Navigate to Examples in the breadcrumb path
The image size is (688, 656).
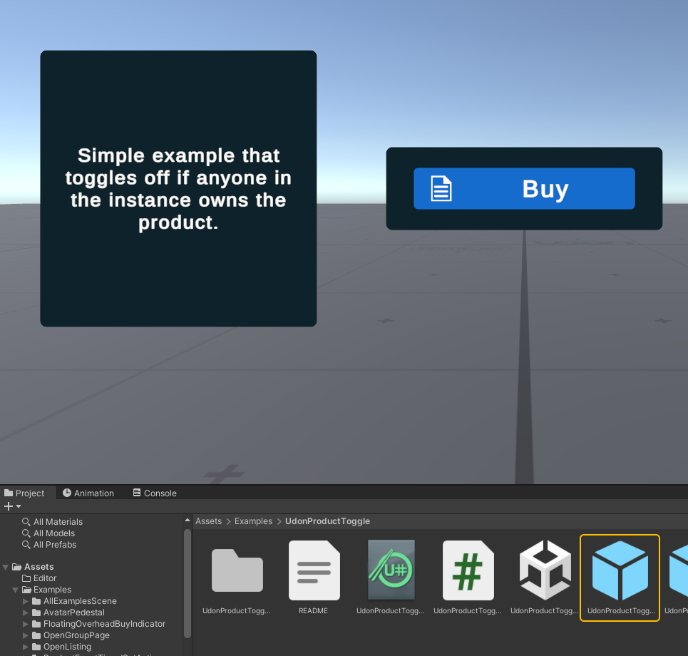253,521
